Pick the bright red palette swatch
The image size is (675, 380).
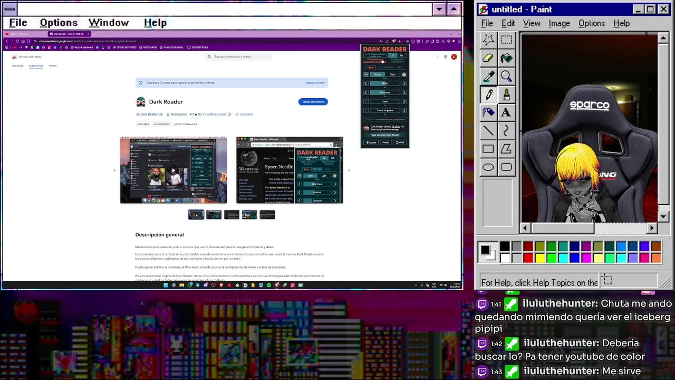(x=528, y=258)
